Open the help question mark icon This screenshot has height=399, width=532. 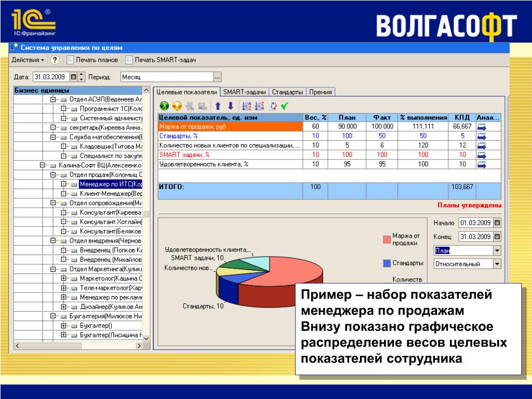click(x=55, y=60)
